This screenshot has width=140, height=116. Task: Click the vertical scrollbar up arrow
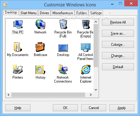tap(96, 22)
